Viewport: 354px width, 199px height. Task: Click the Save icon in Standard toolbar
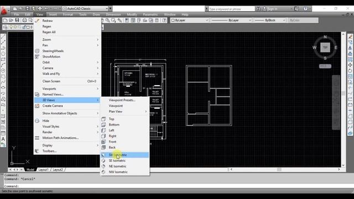click(17, 20)
